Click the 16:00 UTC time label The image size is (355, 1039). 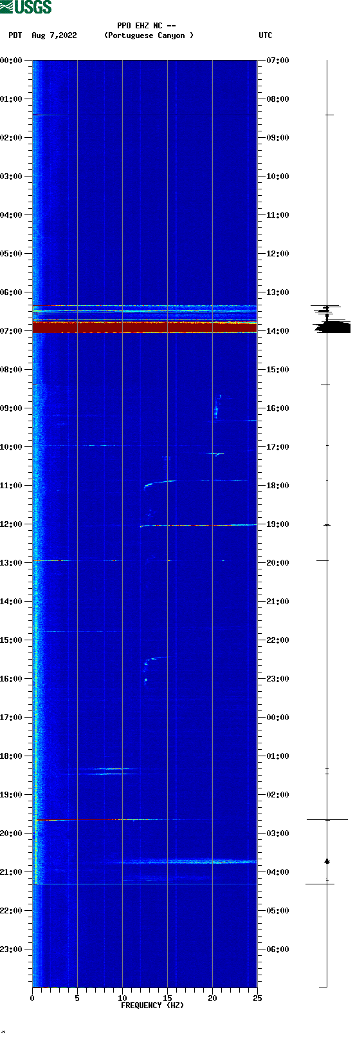(x=278, y=408)
